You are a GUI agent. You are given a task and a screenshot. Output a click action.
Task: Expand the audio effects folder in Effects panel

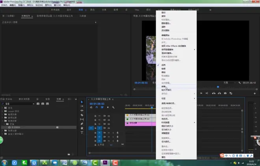(2, 114)
